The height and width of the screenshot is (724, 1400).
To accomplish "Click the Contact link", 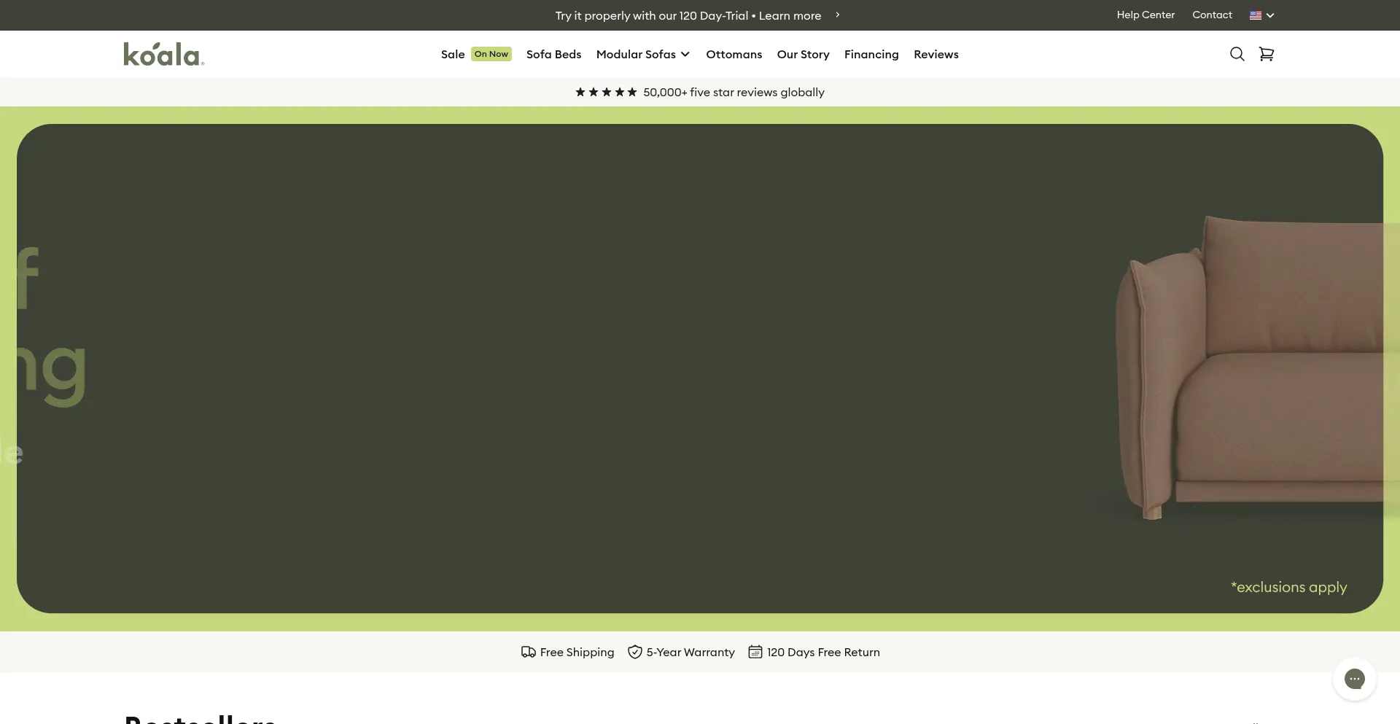I will click(x=1212, y=15).
